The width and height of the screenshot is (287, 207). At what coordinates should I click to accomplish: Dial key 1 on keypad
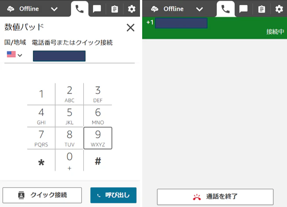coord(41,94)
